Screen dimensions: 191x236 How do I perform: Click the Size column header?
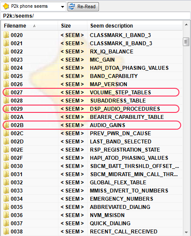[73, 26]
